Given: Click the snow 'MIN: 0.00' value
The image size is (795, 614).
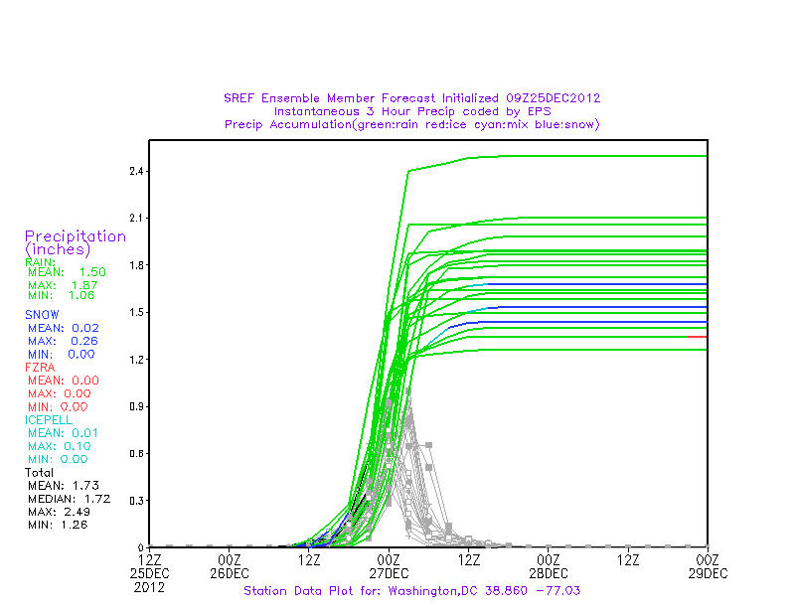Looking at the screenshot, I should pyautogui.click(x=62, y=354).
